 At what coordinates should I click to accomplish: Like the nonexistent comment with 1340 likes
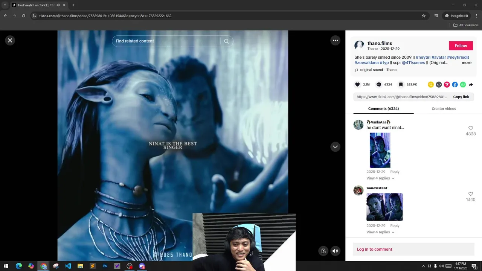tap(470, 194)
